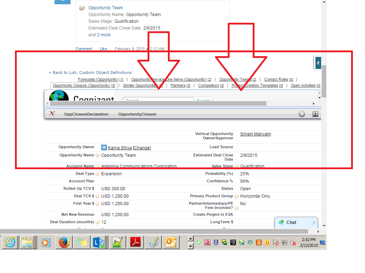Click the network connection tray icon
Screen dimensions: 365x273
(x=284, y=243)
